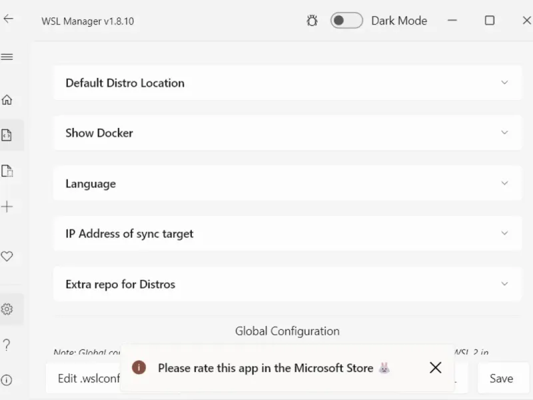Open the Settings gear icon
This screenshot has height=400, width=533.
point(7,309)
